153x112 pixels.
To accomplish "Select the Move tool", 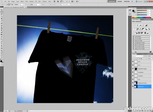I will pos(2,10).
